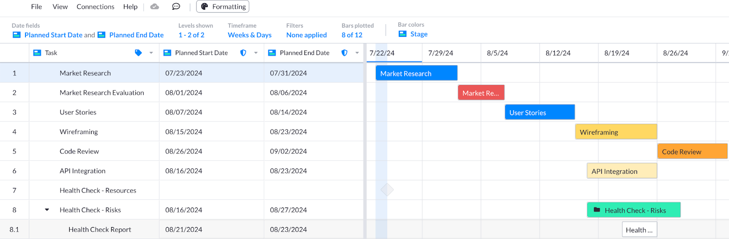Click field icon beside Stage bar color
Screen dimensions: 729x239
pyautogui.click(x=402, y=34)
